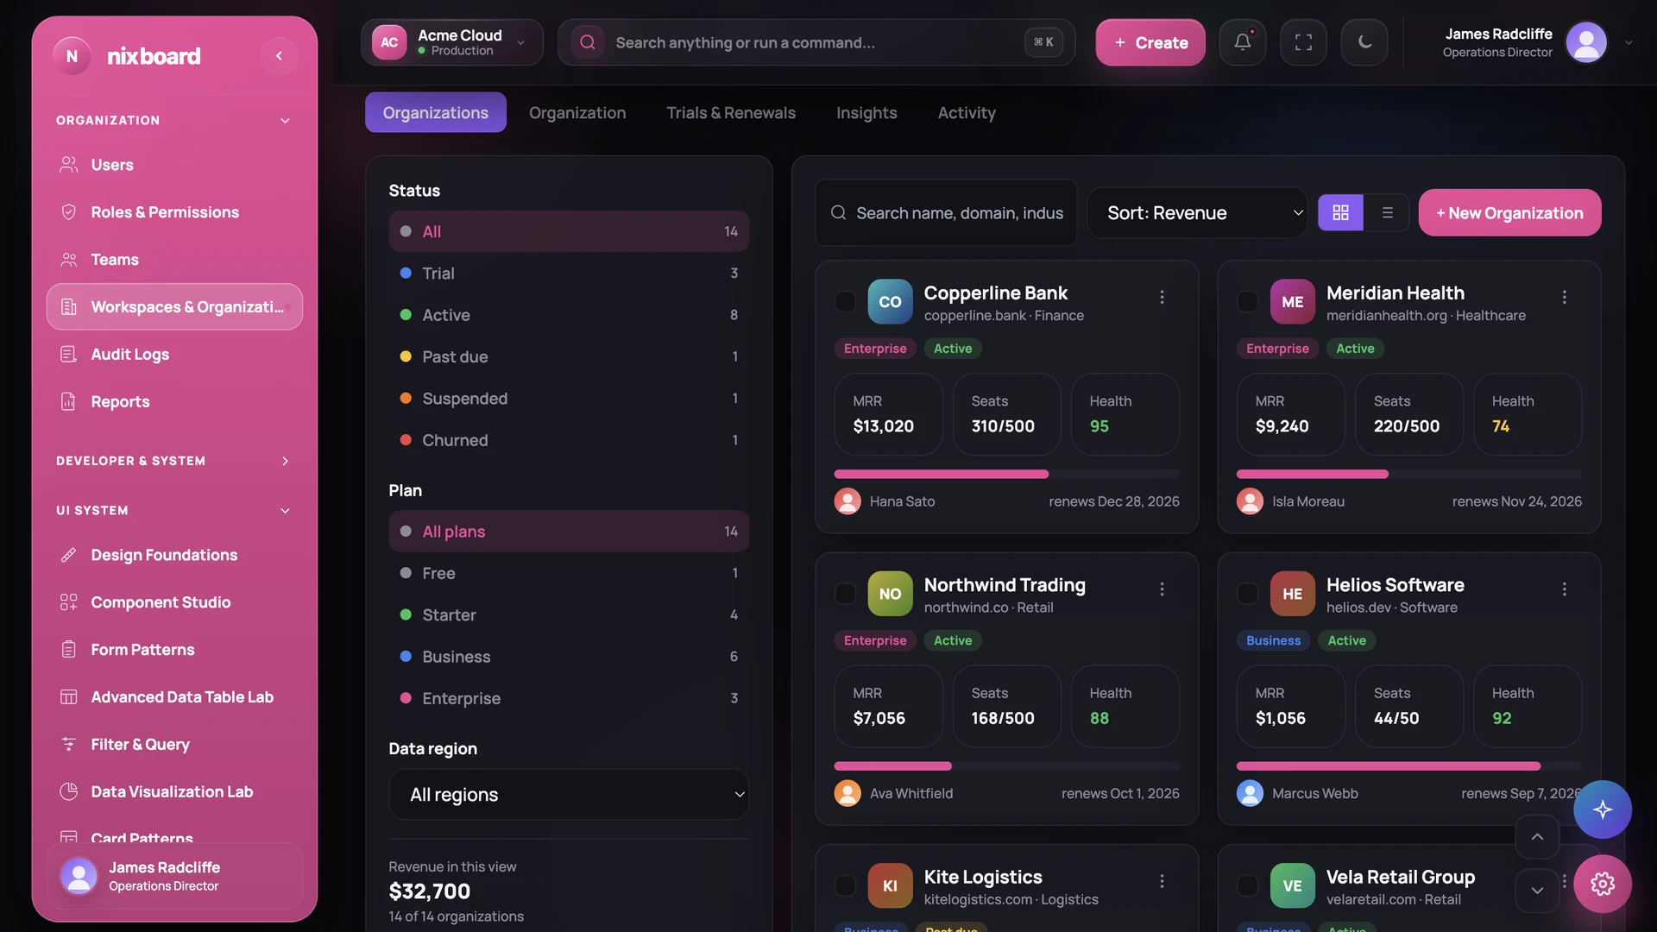Switch to the Activity tab

coord(967,112)
